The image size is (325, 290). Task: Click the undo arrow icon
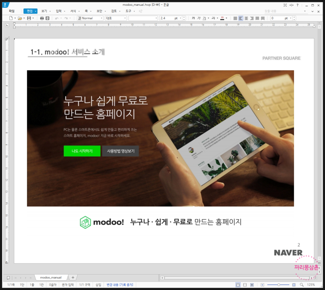[57, 18]
